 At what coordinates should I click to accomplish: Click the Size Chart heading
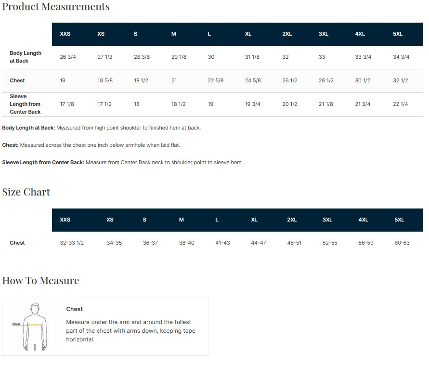click(x=26, y=192)
